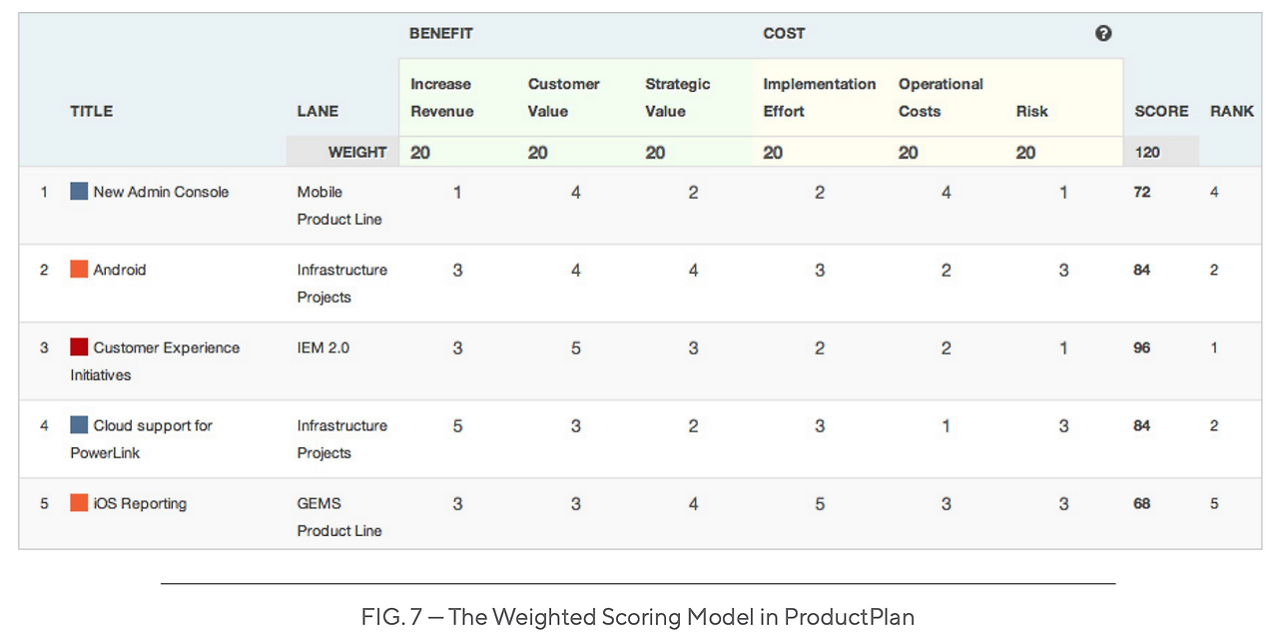Image resolution: width=1278 pixels, height=640 pixels.
Task: Open the Android roadmap item
Action: click(120, 270)
